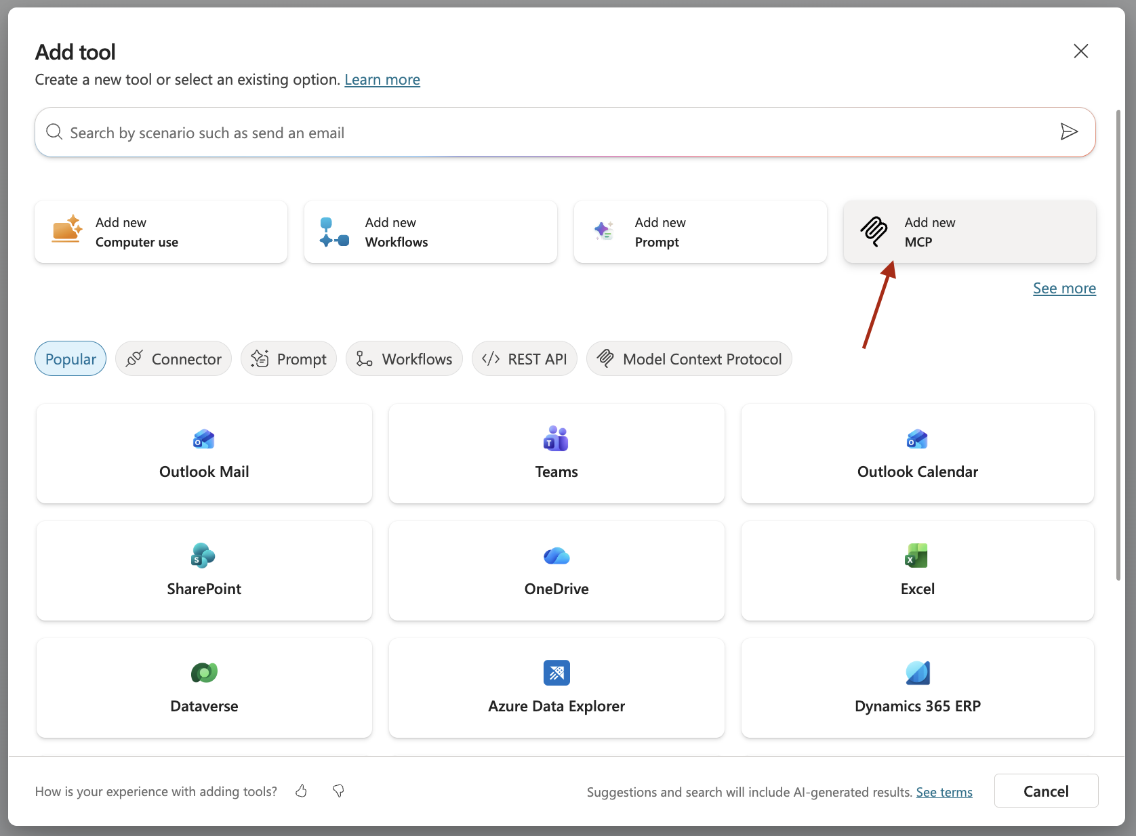Click the Dynamics 365 ERP icon
Image resolution: width=1136 pixels, height=836 pixels.
point(918,673)
